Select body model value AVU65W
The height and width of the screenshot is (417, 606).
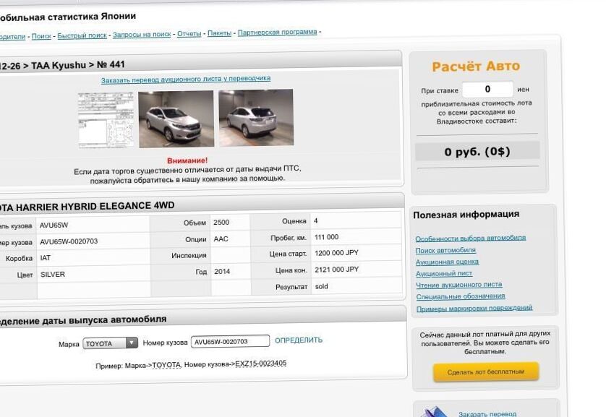point(54,225)
